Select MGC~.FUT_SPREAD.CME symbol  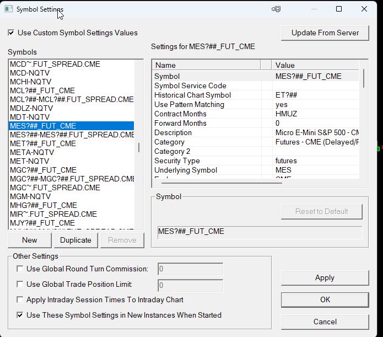click(x=71, y=188)
